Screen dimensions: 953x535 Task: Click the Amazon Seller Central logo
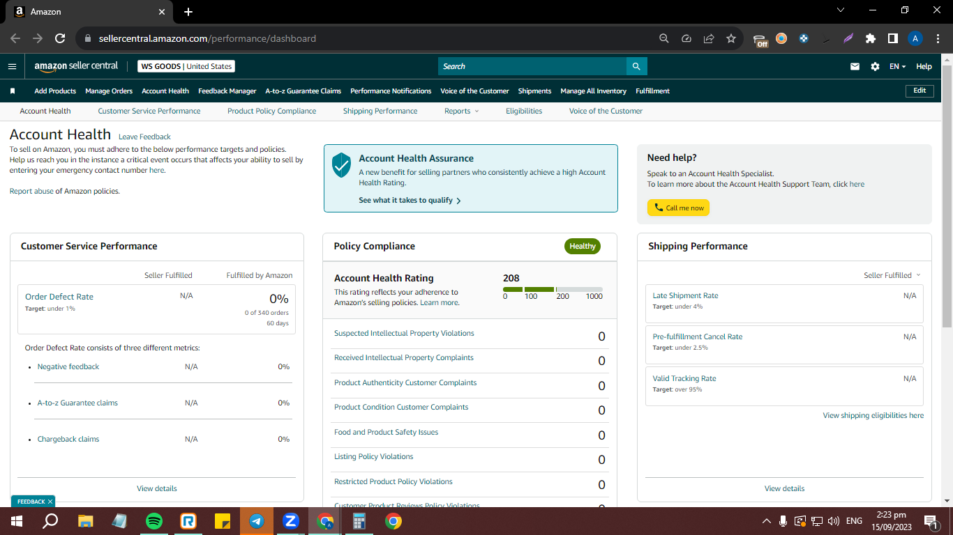(x=76, y=66)
